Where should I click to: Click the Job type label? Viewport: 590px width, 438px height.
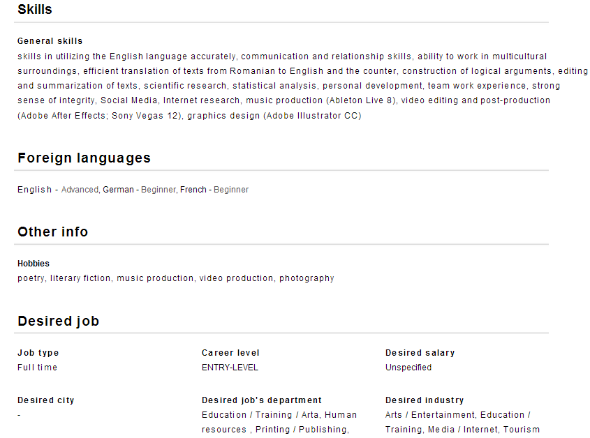coord(38,353)
